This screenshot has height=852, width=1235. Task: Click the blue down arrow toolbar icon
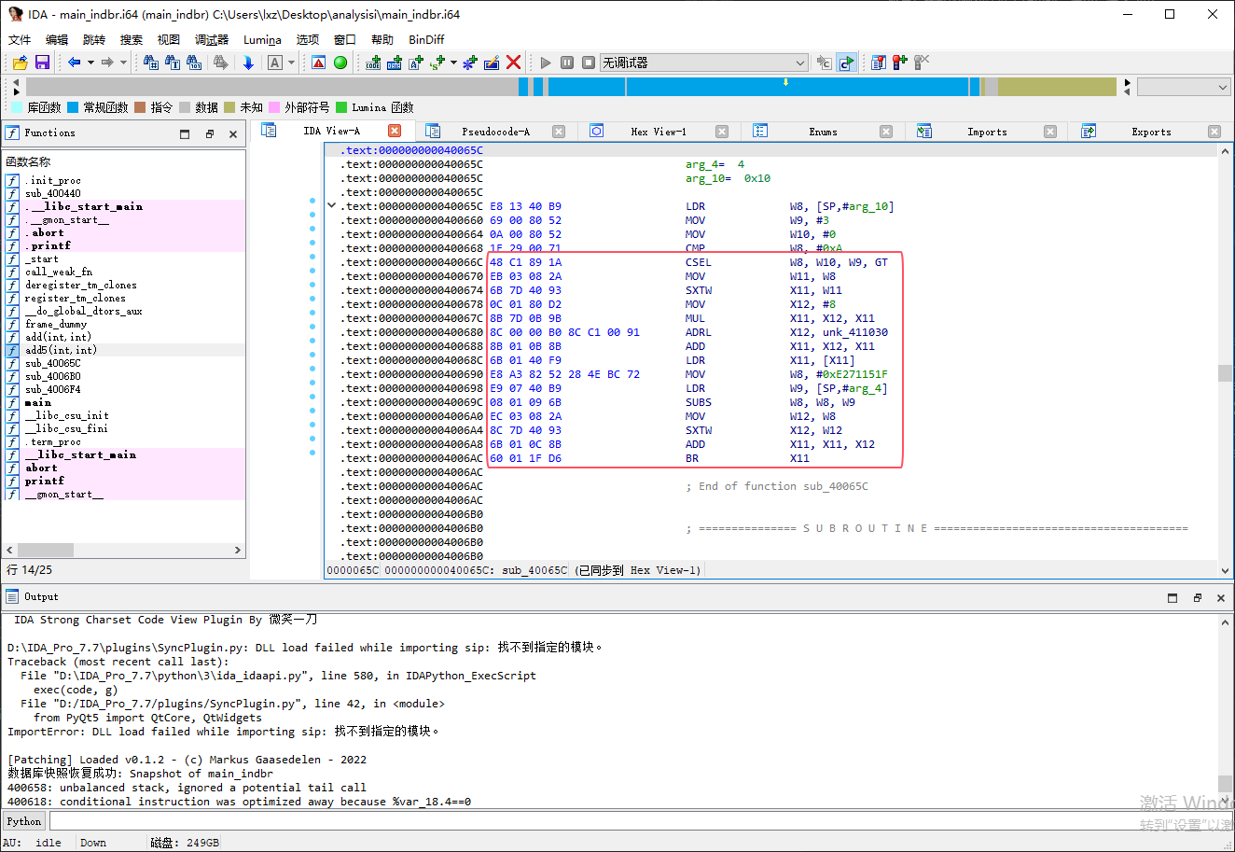tap(248, 63)
